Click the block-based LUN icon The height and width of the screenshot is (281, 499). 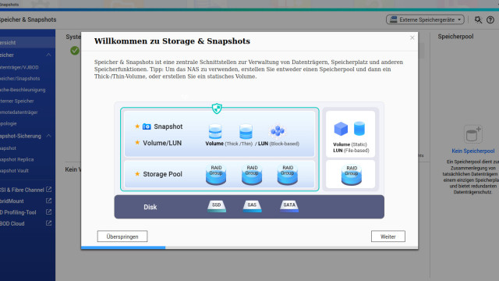coord(278,131)
